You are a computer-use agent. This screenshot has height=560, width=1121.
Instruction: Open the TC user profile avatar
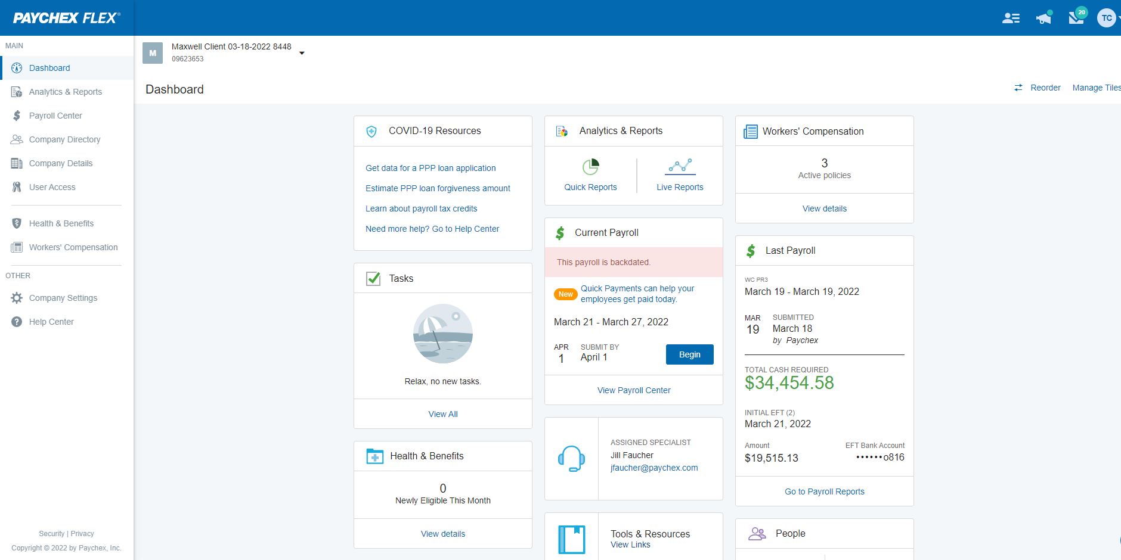(1107, 18)
